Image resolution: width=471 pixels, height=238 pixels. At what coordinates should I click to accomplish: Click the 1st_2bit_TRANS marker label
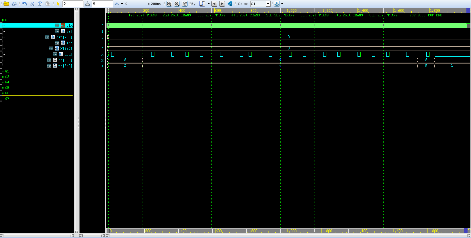pos(143,15)
